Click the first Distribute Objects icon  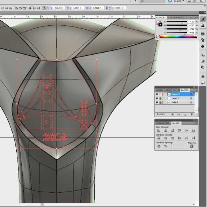coord(158,138)
